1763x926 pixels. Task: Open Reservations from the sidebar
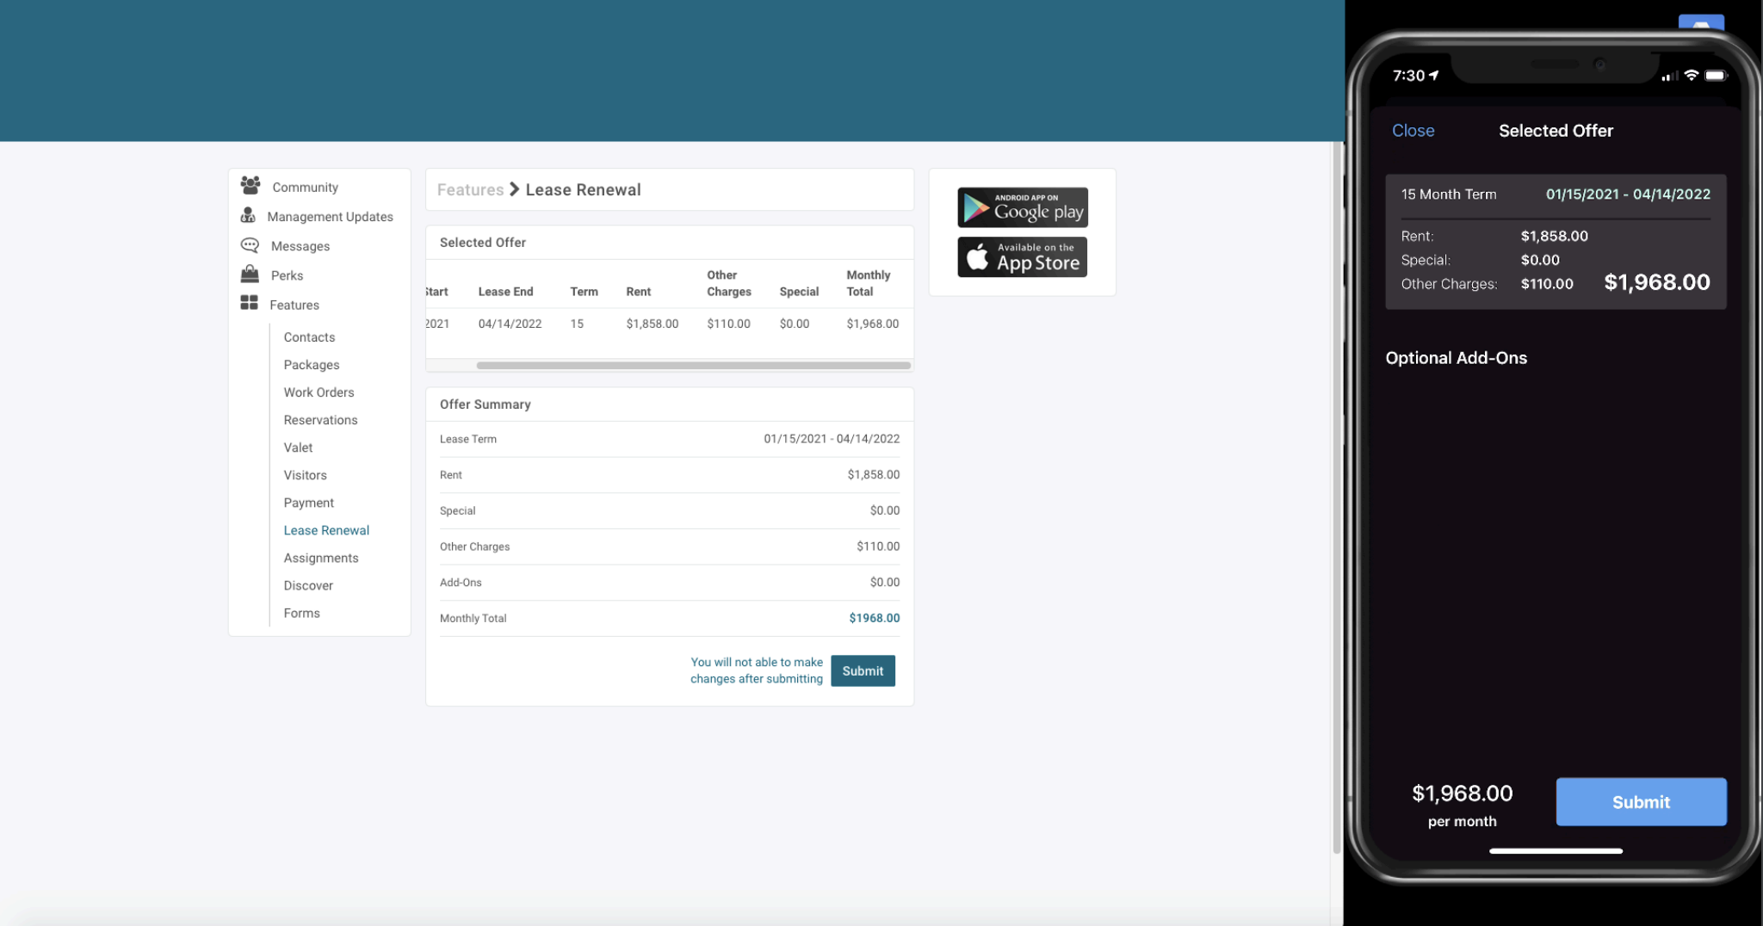(320, 420)
